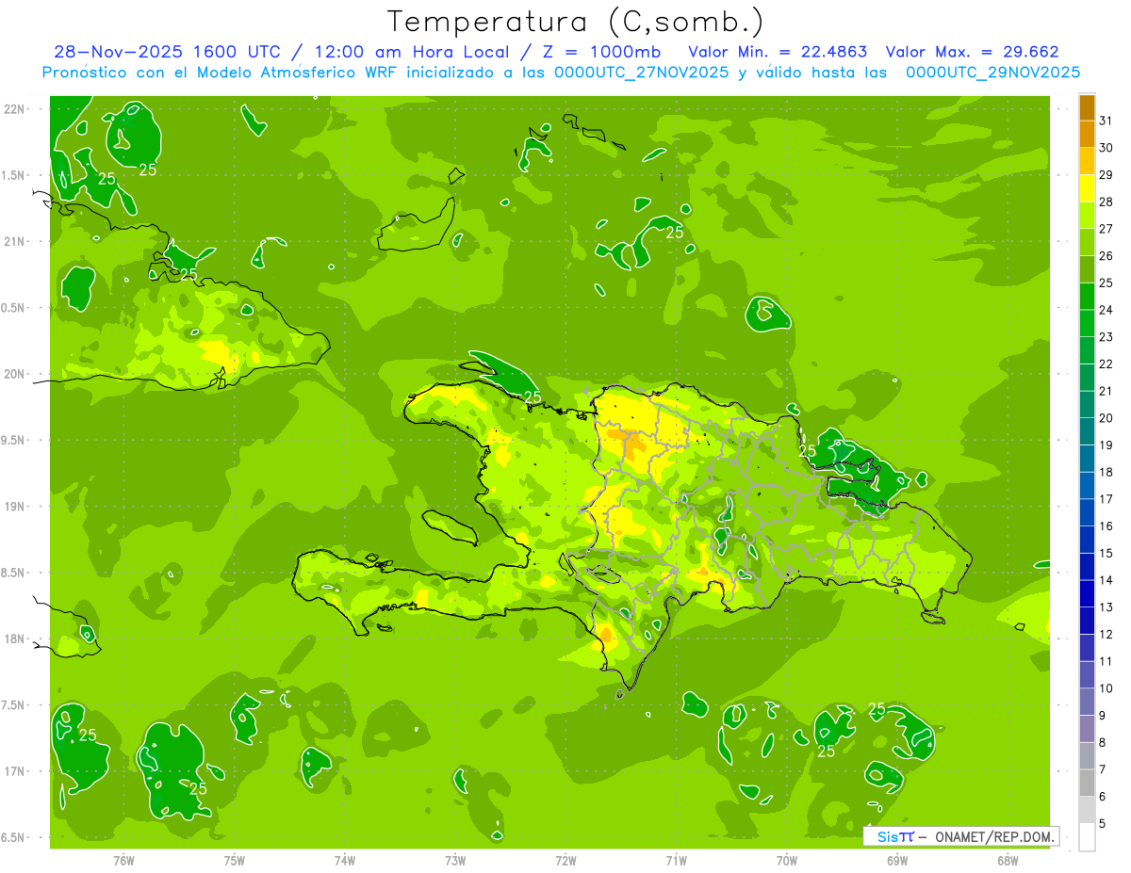
Task: Click the valid-until time "0000UTC_29NOV2025"
Action: coord(992,73)
